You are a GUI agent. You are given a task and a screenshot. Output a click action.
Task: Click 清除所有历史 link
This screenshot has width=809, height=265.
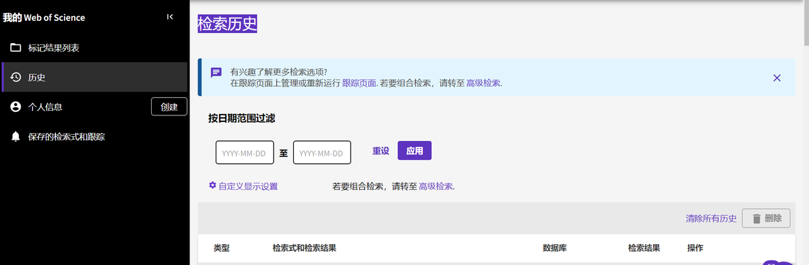(x=711, y=218)
